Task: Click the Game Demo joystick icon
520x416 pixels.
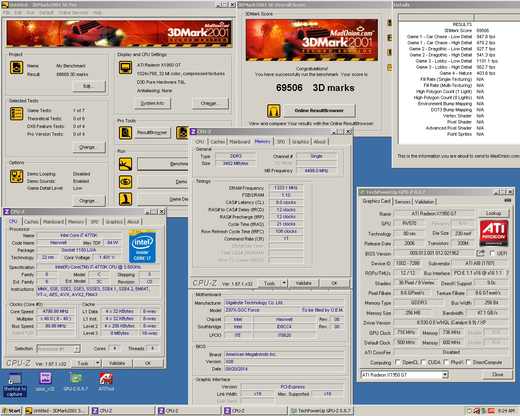Action: pyautogui.click(x=126, y=199)
